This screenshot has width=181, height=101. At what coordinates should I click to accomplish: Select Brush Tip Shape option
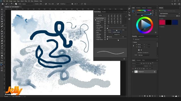tap(100, 18)
